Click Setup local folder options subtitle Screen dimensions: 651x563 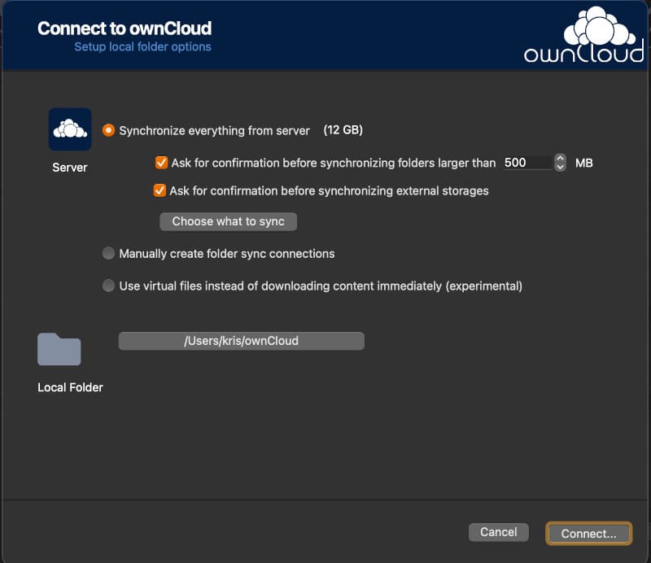click(143, 47)
